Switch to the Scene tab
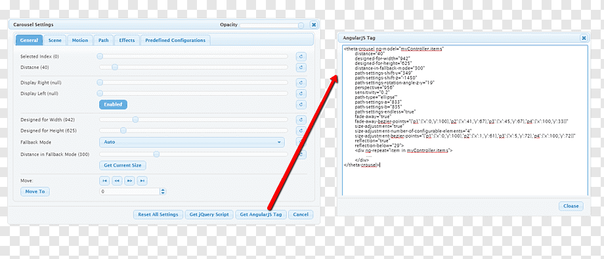 click(x=55, y=41)
